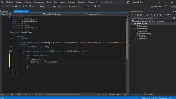Expand the Riferimenti node
The image size is (176, 99).
click(x=134, y=29)
